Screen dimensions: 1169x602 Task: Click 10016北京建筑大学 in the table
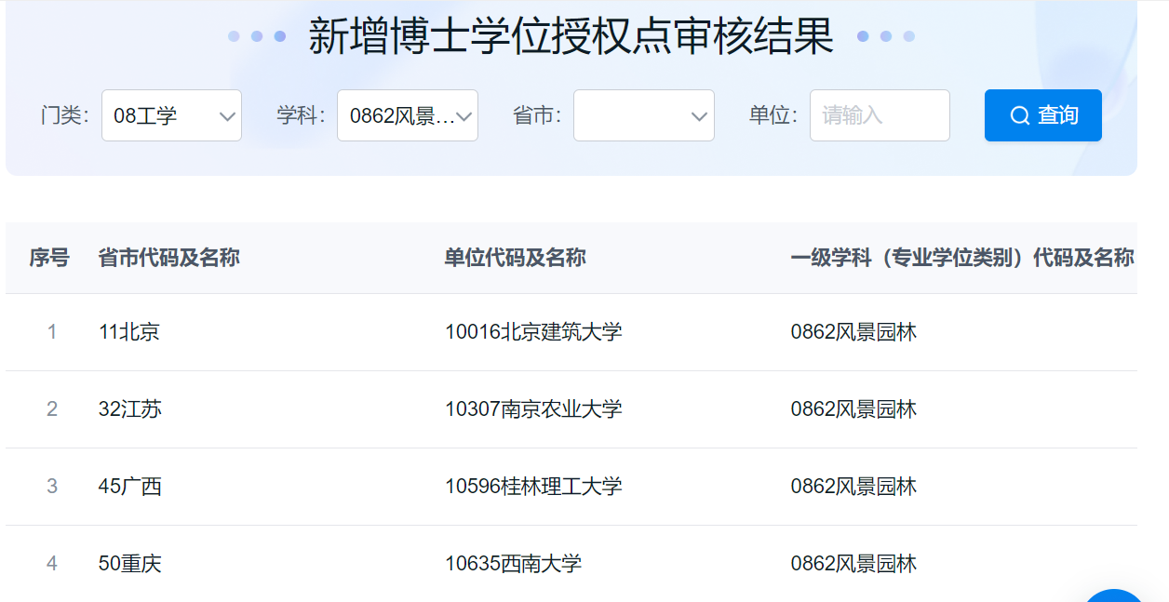click(x=533, y=331)
